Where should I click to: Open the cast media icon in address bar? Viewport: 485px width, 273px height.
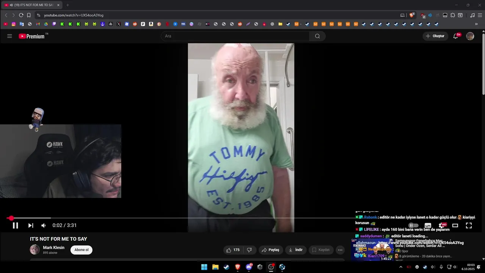(402, 15)
